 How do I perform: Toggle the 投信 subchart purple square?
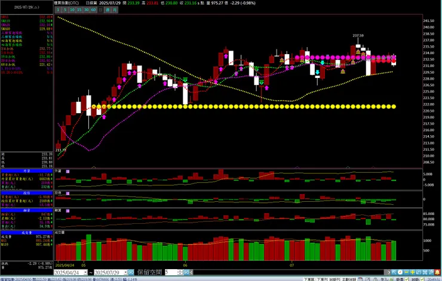click(67, 193)
